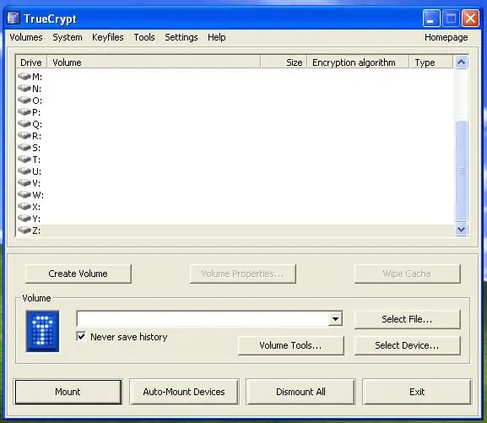Open the volume path dropdown arrow
The width and height of the screenshot is (487, 423).
(x=335, y=318)
